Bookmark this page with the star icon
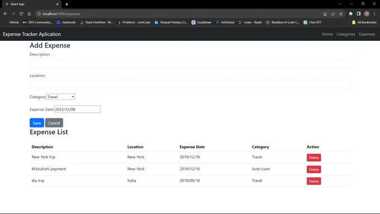Viewport: 380px width, 214px height. (x=341, y=14)
